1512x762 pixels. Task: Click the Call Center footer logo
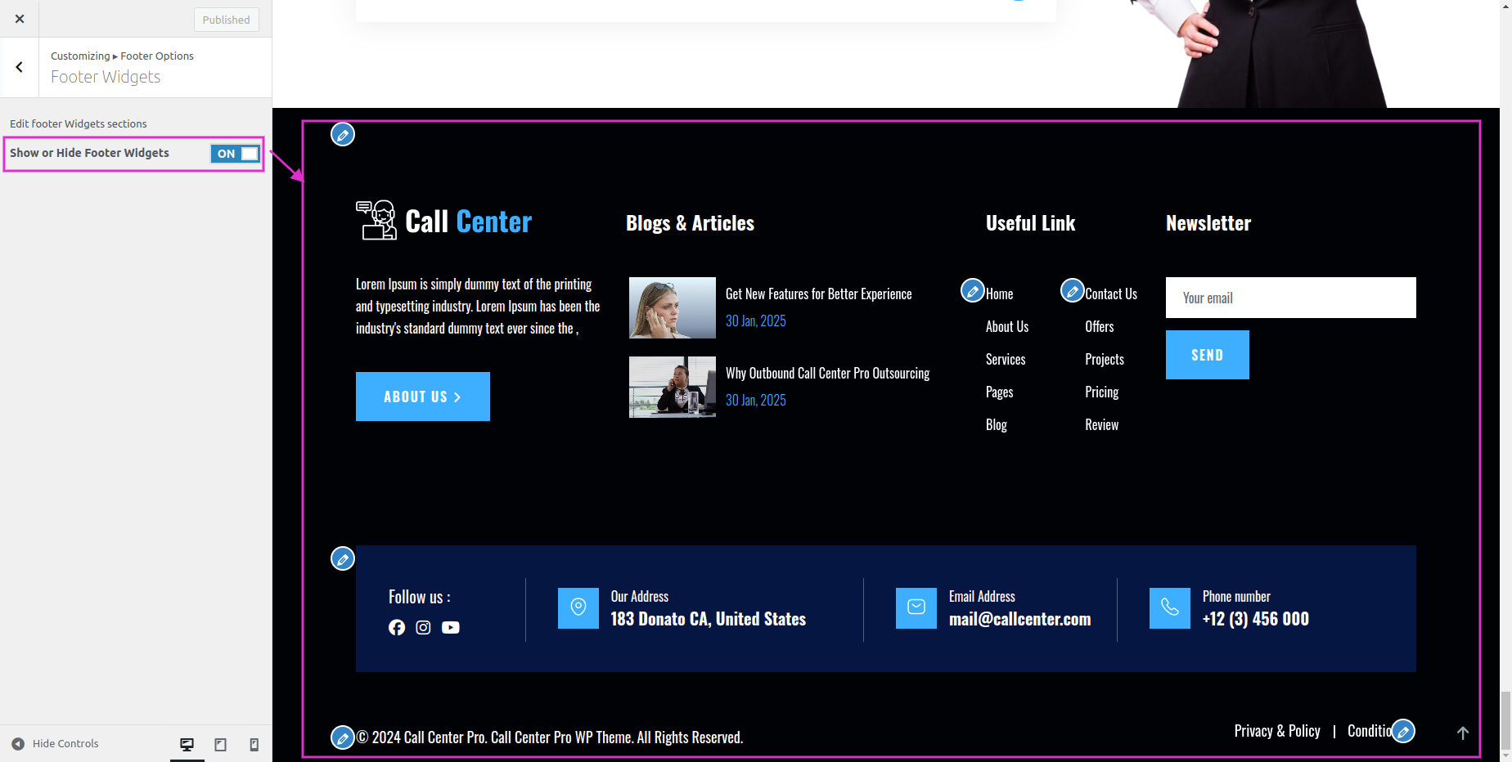(444, 221)
